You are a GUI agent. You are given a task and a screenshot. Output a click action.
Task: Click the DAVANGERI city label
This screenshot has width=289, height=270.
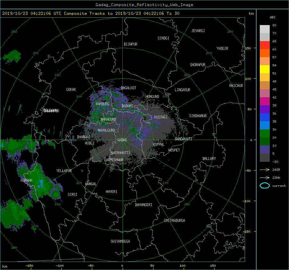tap(144, 205)
